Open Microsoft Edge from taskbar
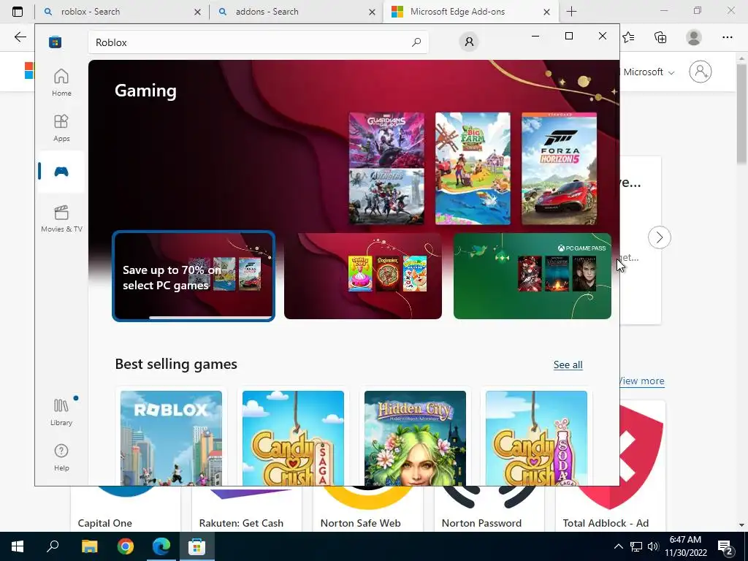 (161, 546)
